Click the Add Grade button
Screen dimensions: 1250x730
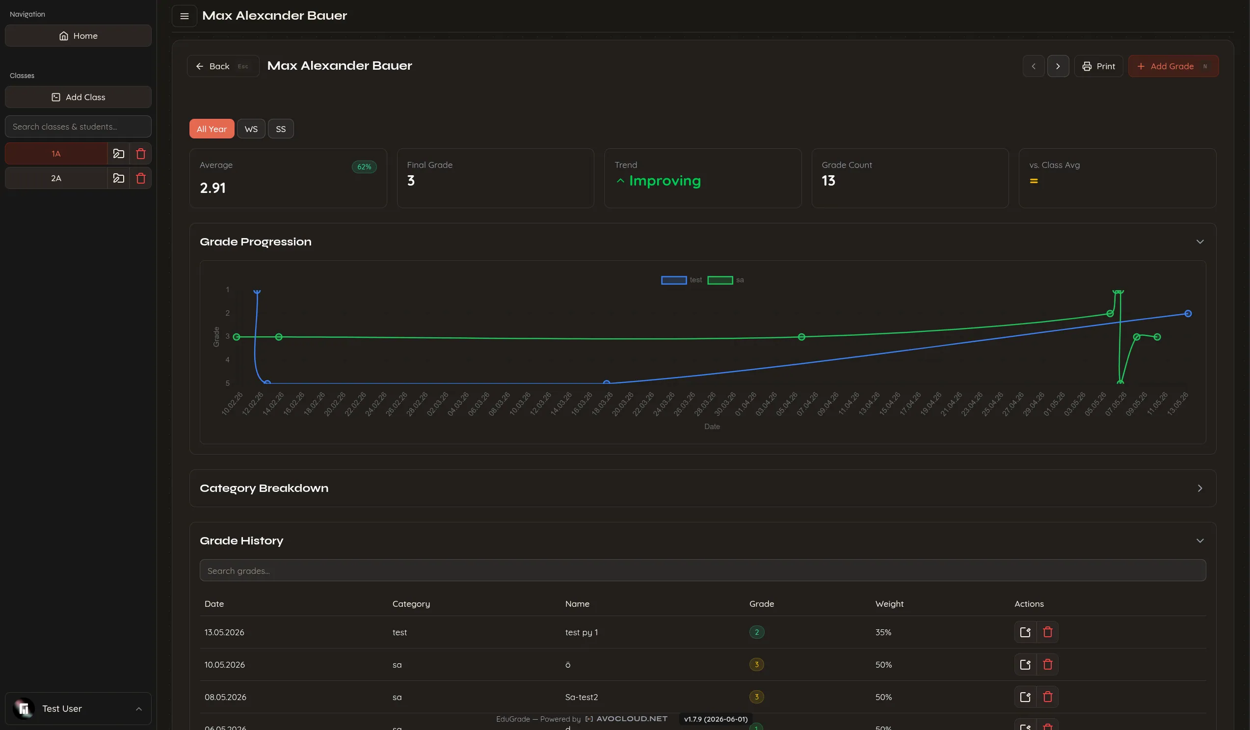click(1173, 66)
